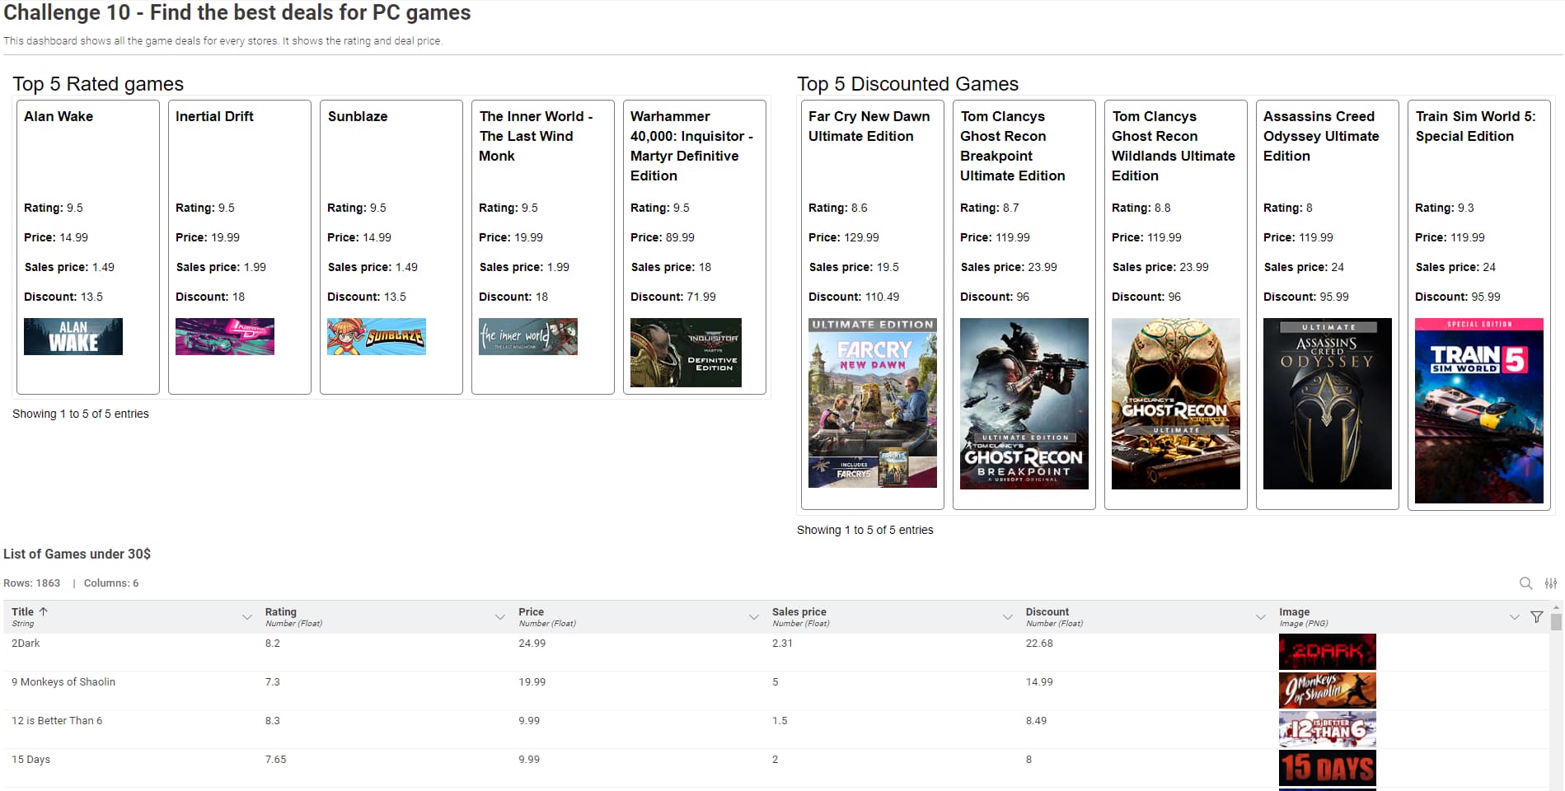The width and height of the screenshot is (1565, 791).
Task: Click the filter funnel icon in Image column
Action: [1536, 617]
